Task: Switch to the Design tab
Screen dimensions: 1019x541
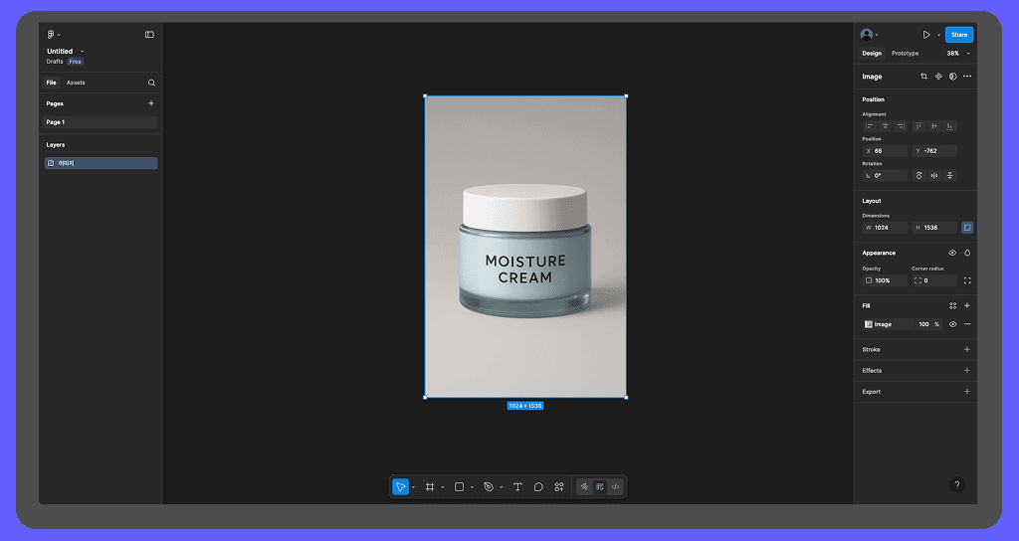Action: [872, 54]
